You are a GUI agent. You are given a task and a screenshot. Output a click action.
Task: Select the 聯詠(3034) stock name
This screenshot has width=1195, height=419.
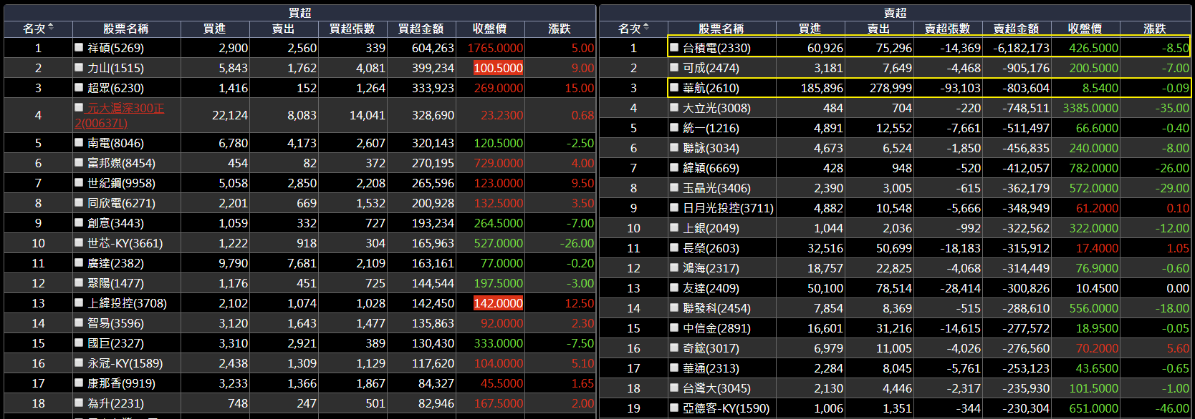[711, 148]
